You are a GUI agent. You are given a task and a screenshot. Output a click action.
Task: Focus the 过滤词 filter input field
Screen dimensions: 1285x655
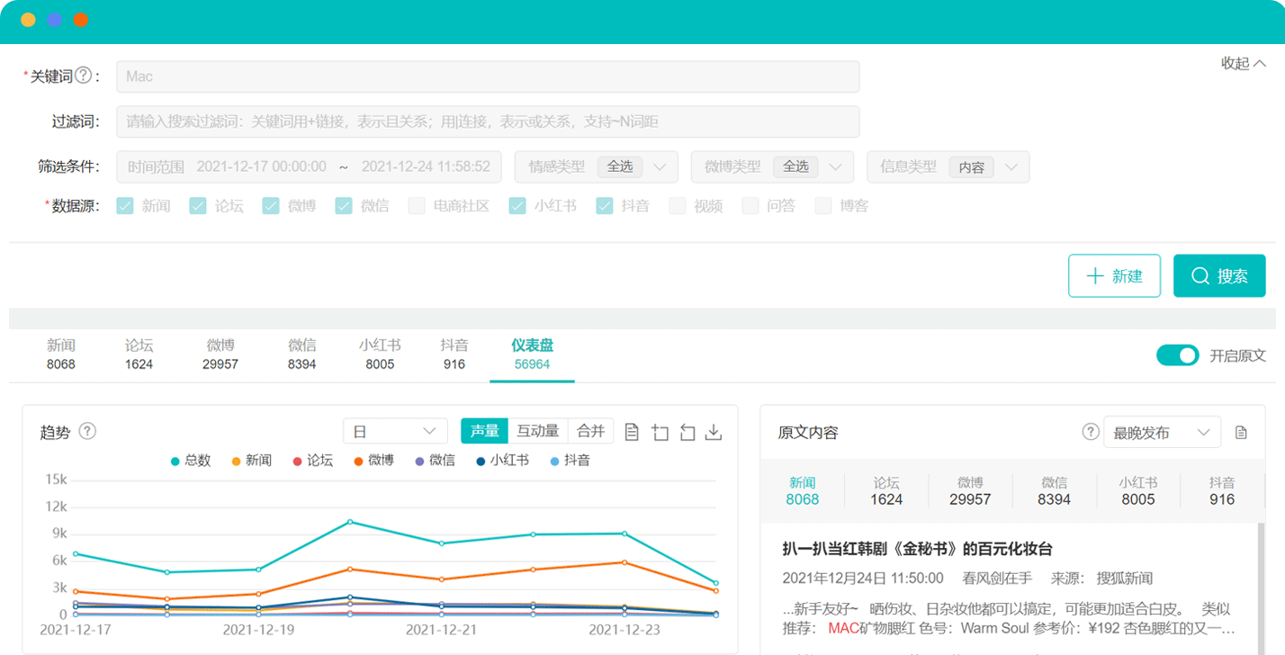coord(488,121)
